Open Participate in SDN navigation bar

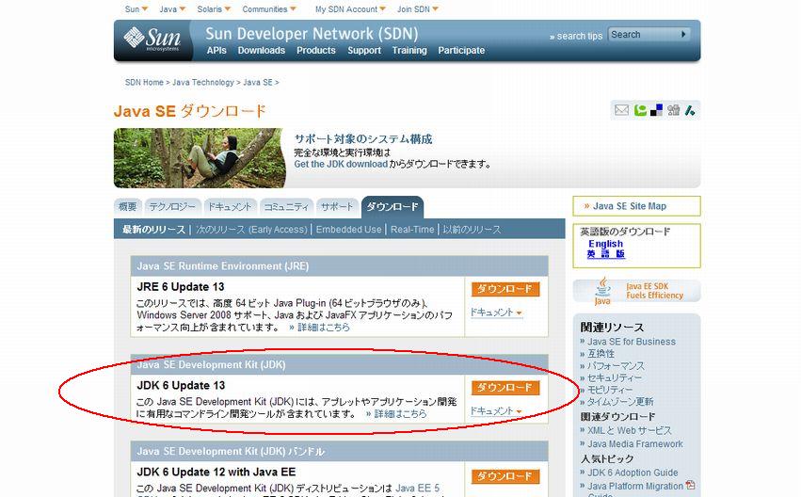[x=461, y=50]
